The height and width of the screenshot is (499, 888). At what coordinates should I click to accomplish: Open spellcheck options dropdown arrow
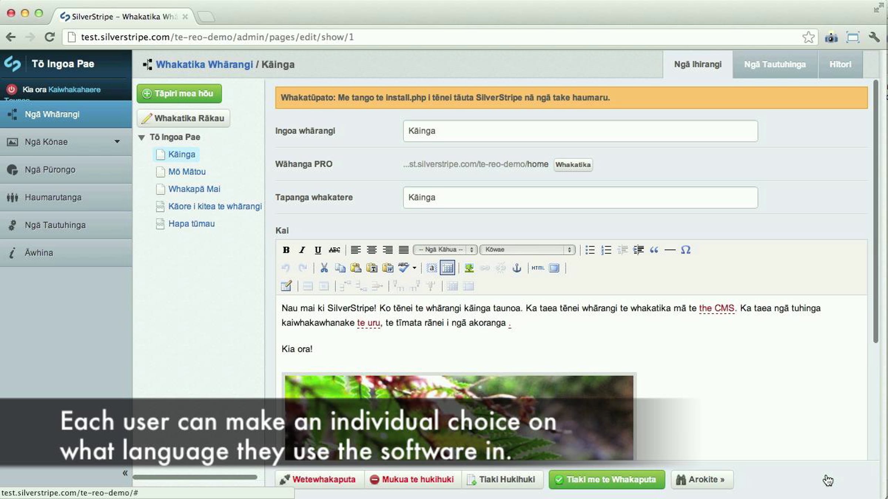414,268
